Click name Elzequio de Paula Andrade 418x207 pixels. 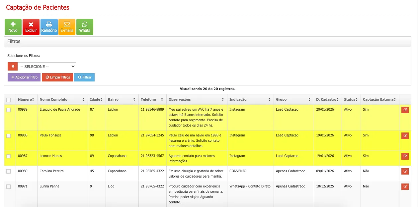60,109
